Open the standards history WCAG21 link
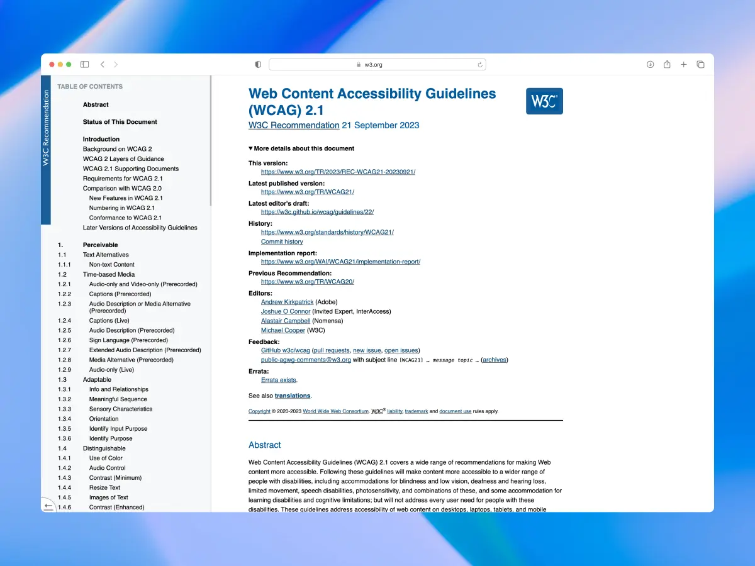755x566 pixels. coord(327,232)
